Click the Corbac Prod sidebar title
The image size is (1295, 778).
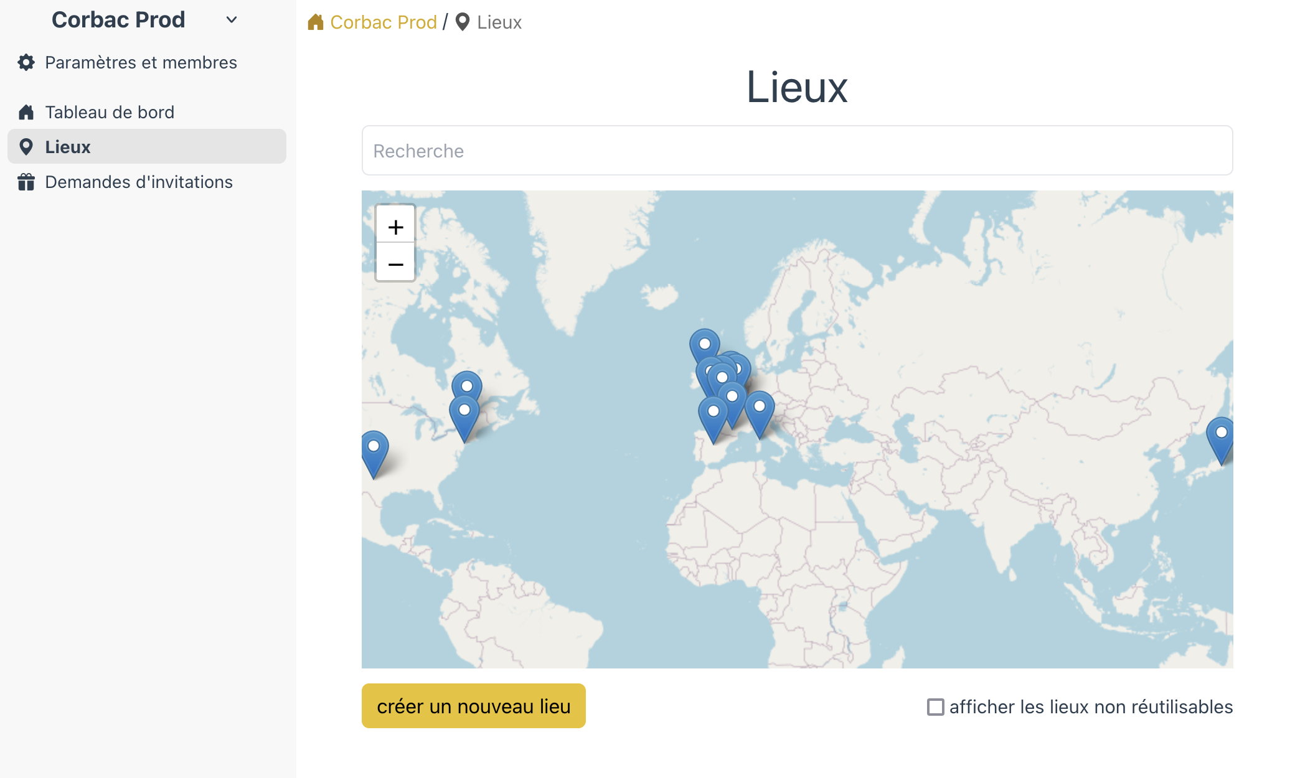point(118,20)
